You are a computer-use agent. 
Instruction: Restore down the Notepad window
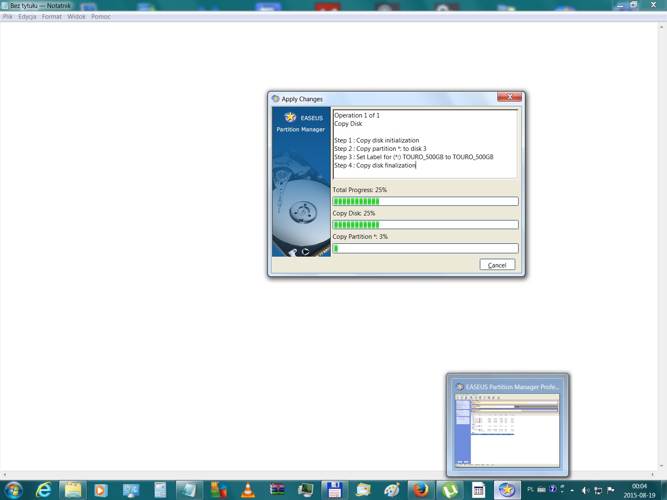(634, 5)
